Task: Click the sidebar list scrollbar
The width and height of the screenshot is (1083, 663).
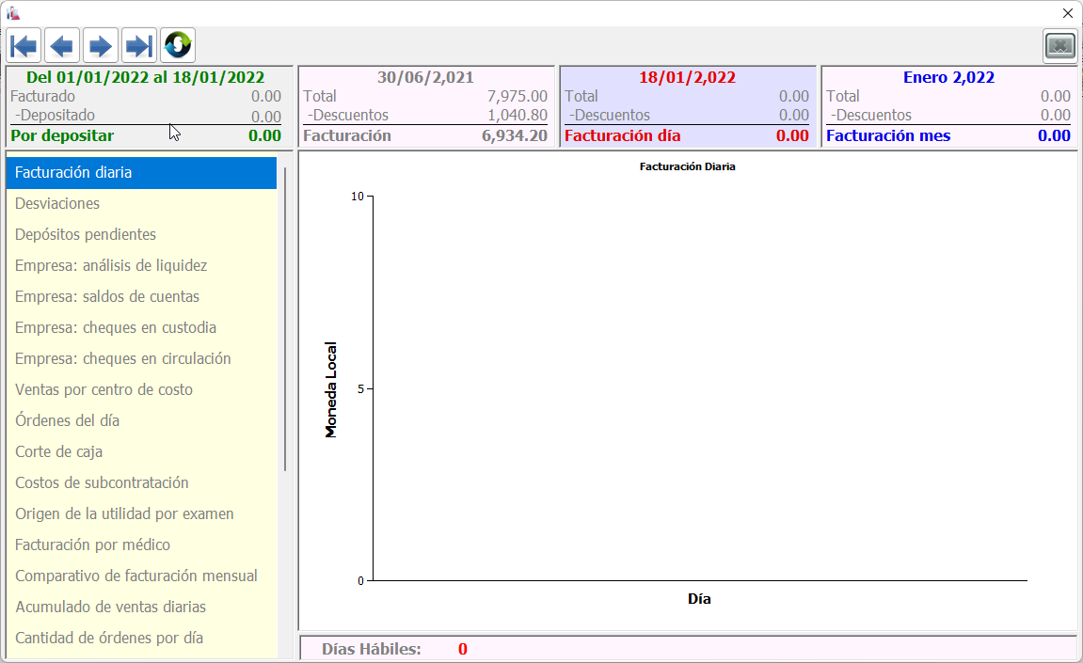Action: [284, 320]
